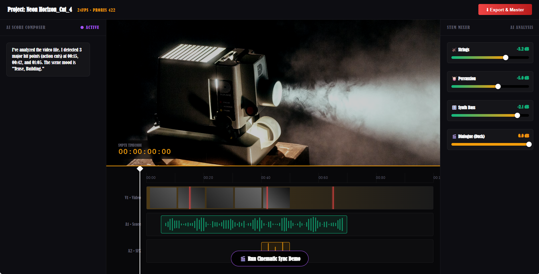Click the 00:80 ruler mark
The image size is (539, 274).
tap(380, 178)
